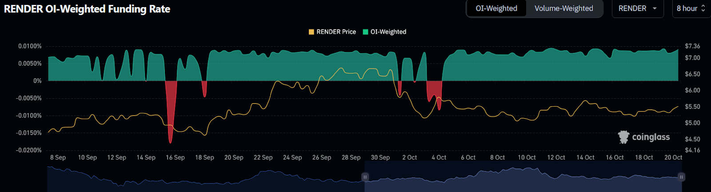Viewport: 711px width, 192px height.
Task: Click the green OI-Weighted legend swatch
Action: (x=366, y=32)
